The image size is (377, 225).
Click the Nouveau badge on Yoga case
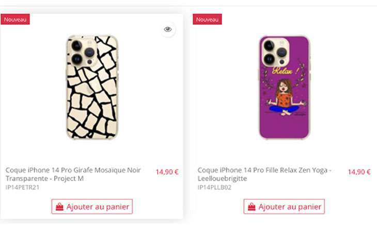[207, 19]
